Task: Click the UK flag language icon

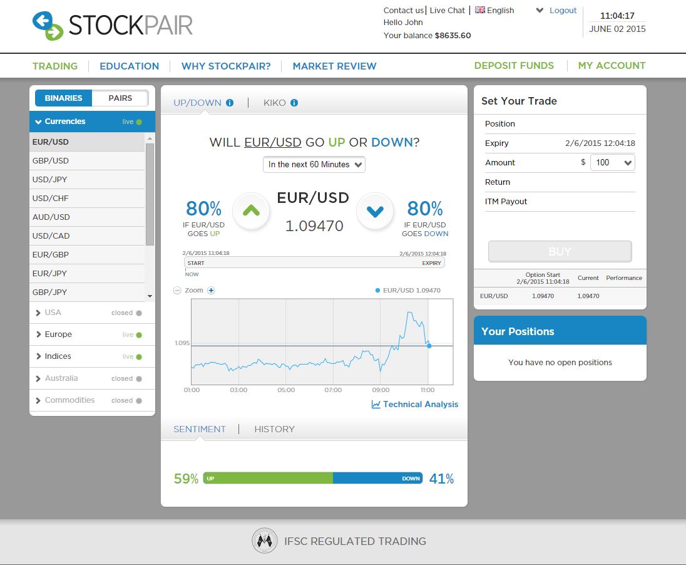Action: click(480, 9)
